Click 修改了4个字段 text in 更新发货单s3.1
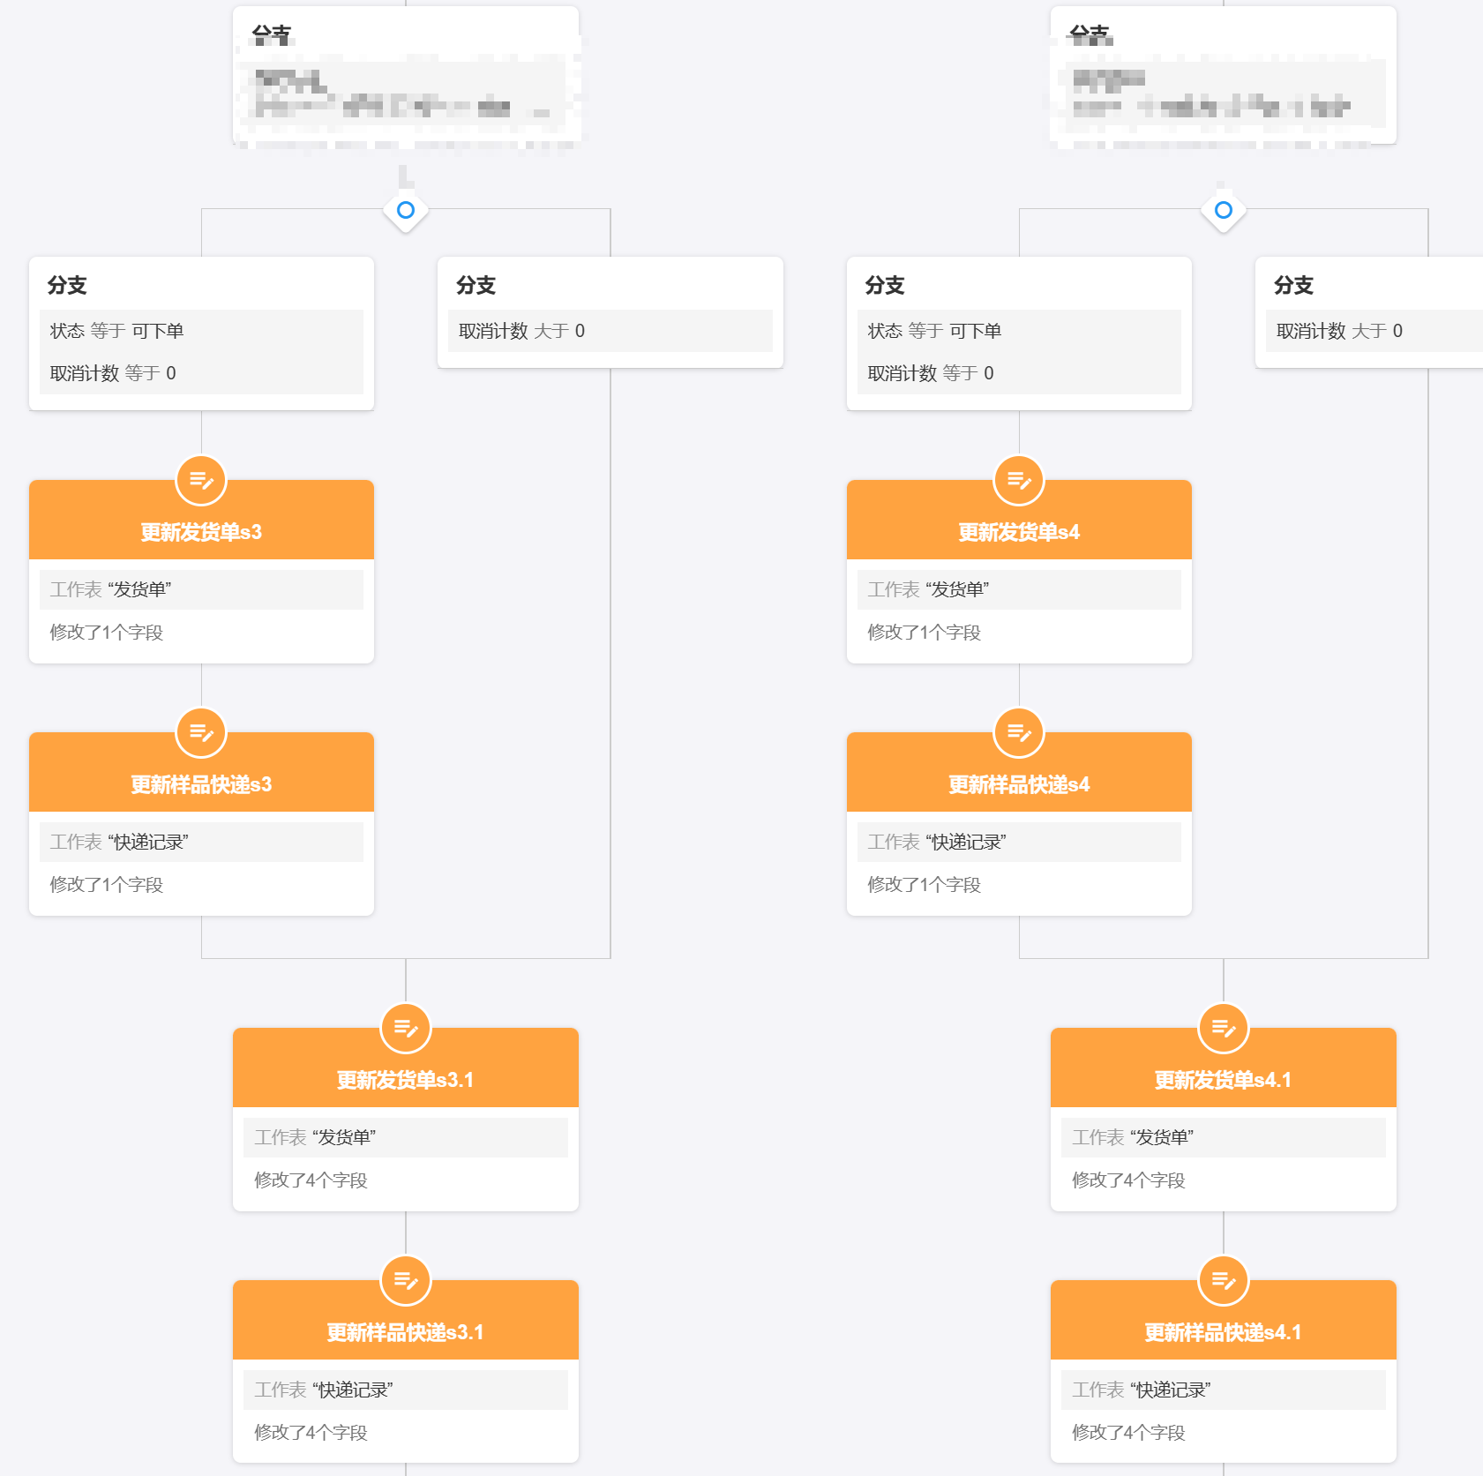The width and height of the screenshot is (1483, 1476). coord(311,1180)
